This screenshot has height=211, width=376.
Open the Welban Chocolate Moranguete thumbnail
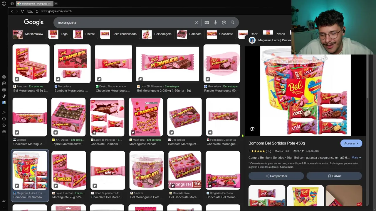click(x=30, y=117)
